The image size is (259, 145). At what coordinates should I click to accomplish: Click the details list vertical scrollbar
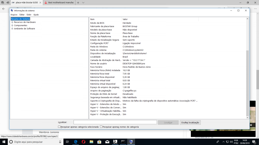[x=247, y=77]
